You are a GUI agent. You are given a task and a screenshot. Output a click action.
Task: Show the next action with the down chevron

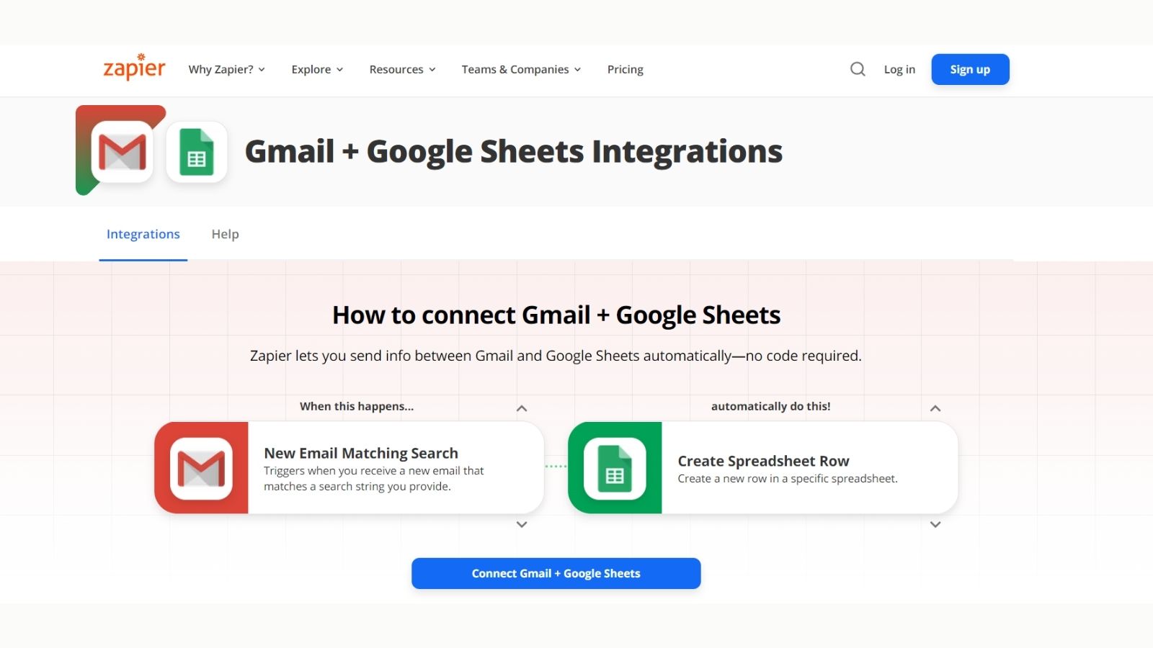pos(935,525)
